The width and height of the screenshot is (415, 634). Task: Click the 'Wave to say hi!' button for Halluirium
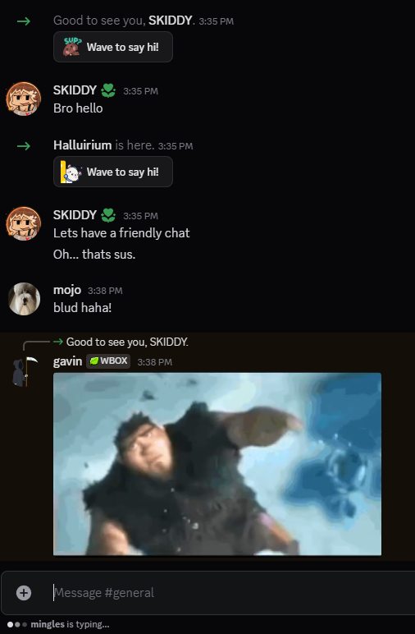coord(113,172)
